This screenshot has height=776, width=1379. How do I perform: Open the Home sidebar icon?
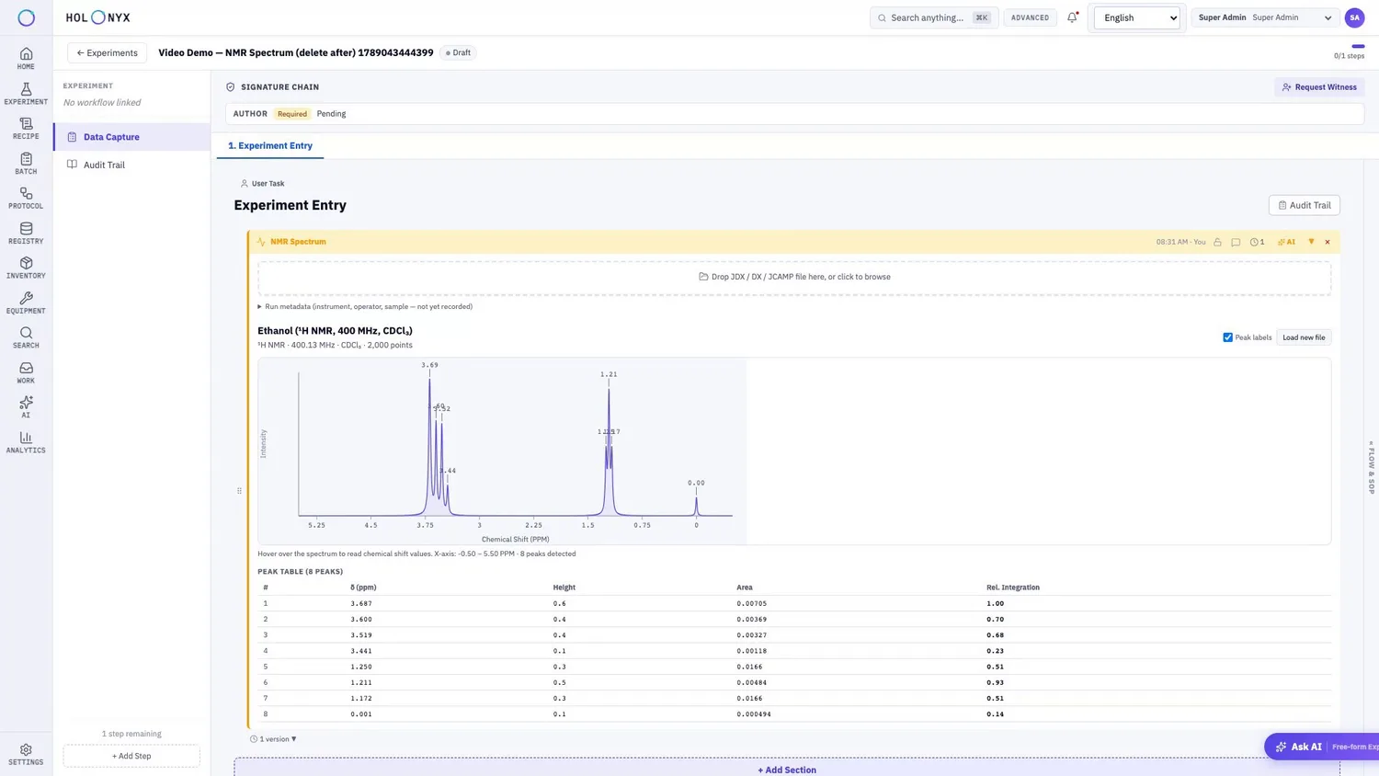click(x=26, y=59)
